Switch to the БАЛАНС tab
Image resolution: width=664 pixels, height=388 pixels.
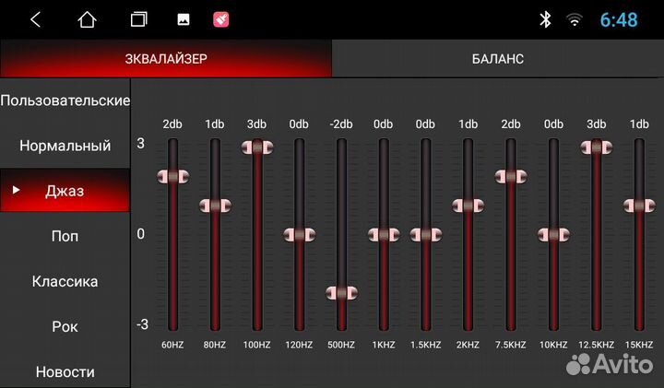point(497,59)
